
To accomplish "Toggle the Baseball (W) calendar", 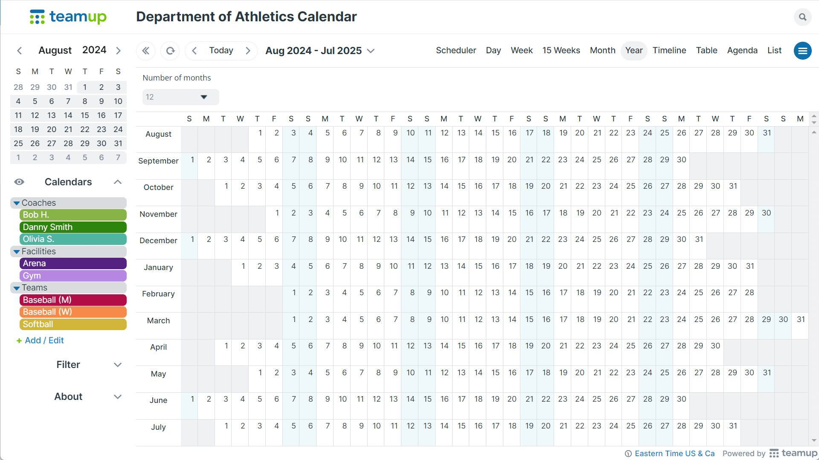I will 73,312.
